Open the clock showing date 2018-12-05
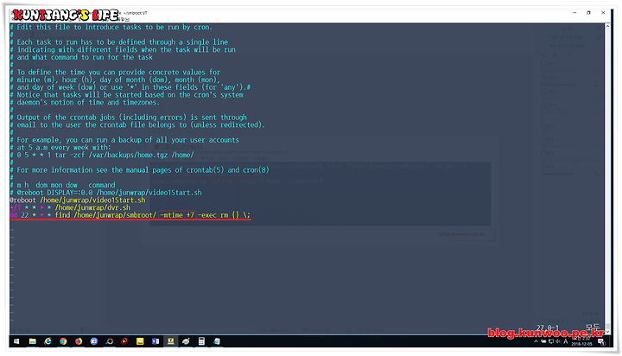The width and height of the screenshot is (622, 356). 582,341
